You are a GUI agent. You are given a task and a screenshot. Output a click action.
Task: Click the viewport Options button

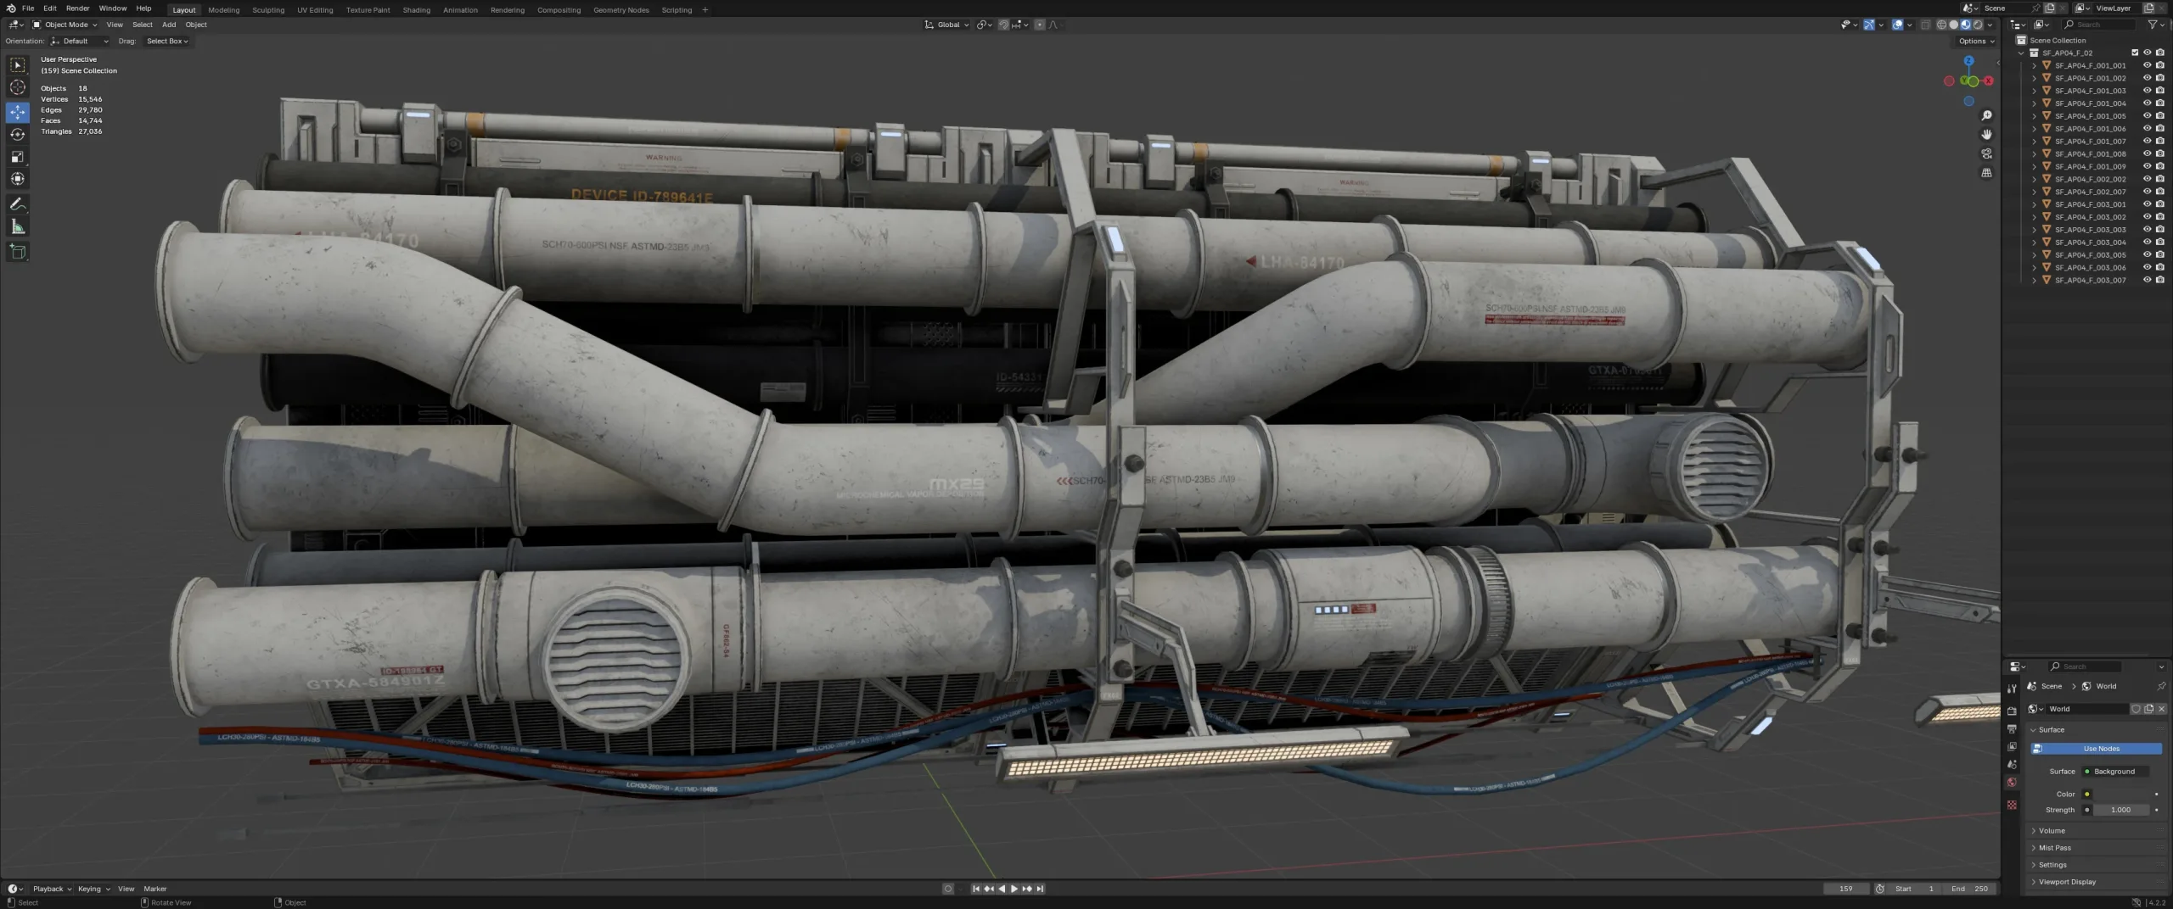pyautogui.click(x=1976, y=41)
